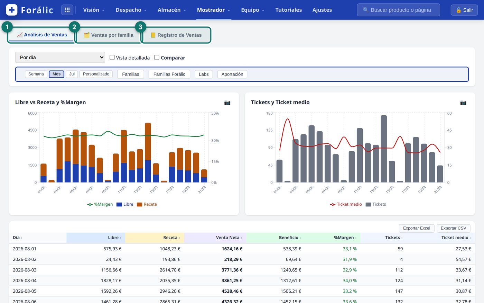This screenshot has width=484, height=303.
Task: Select the Semana period button
Action: 36,74
